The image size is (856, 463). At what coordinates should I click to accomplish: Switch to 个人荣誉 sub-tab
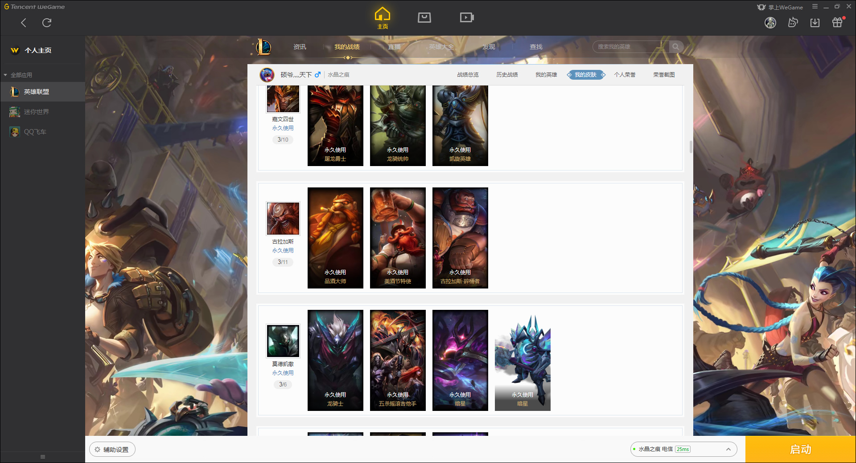(625, 75)
